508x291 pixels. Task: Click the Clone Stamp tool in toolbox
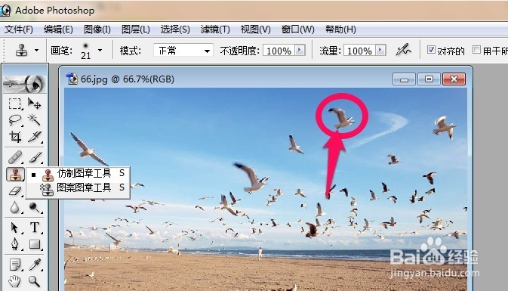pos(15,174)
